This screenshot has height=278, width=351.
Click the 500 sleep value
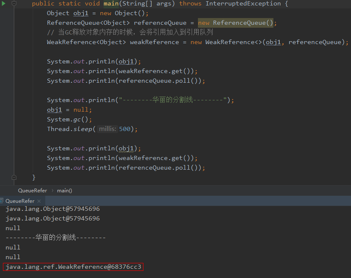click(125, 129)
